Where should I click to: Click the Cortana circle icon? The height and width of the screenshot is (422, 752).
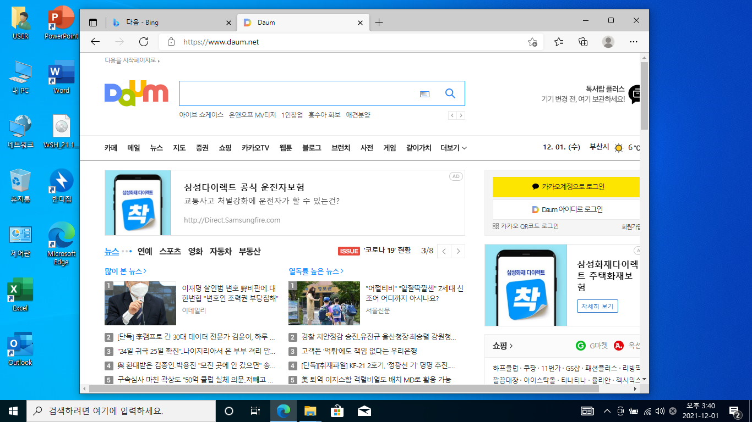[x=229, y=410]
